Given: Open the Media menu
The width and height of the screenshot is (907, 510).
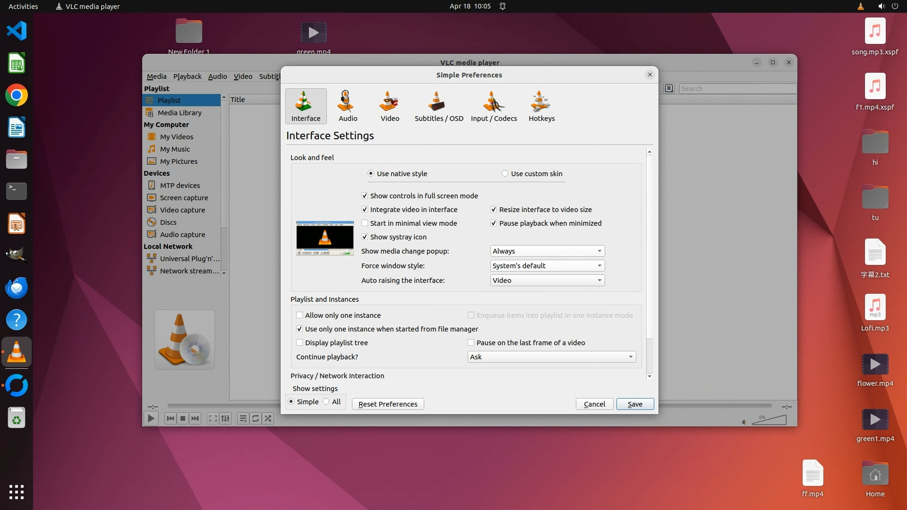Looking at the screenshot, I should (x=156, y=76).
